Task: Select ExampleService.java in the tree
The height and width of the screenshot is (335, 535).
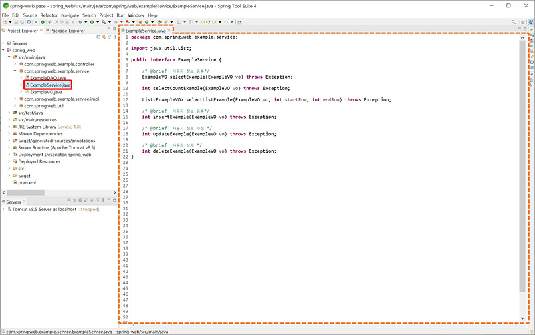Action: (x=48, y=85)
